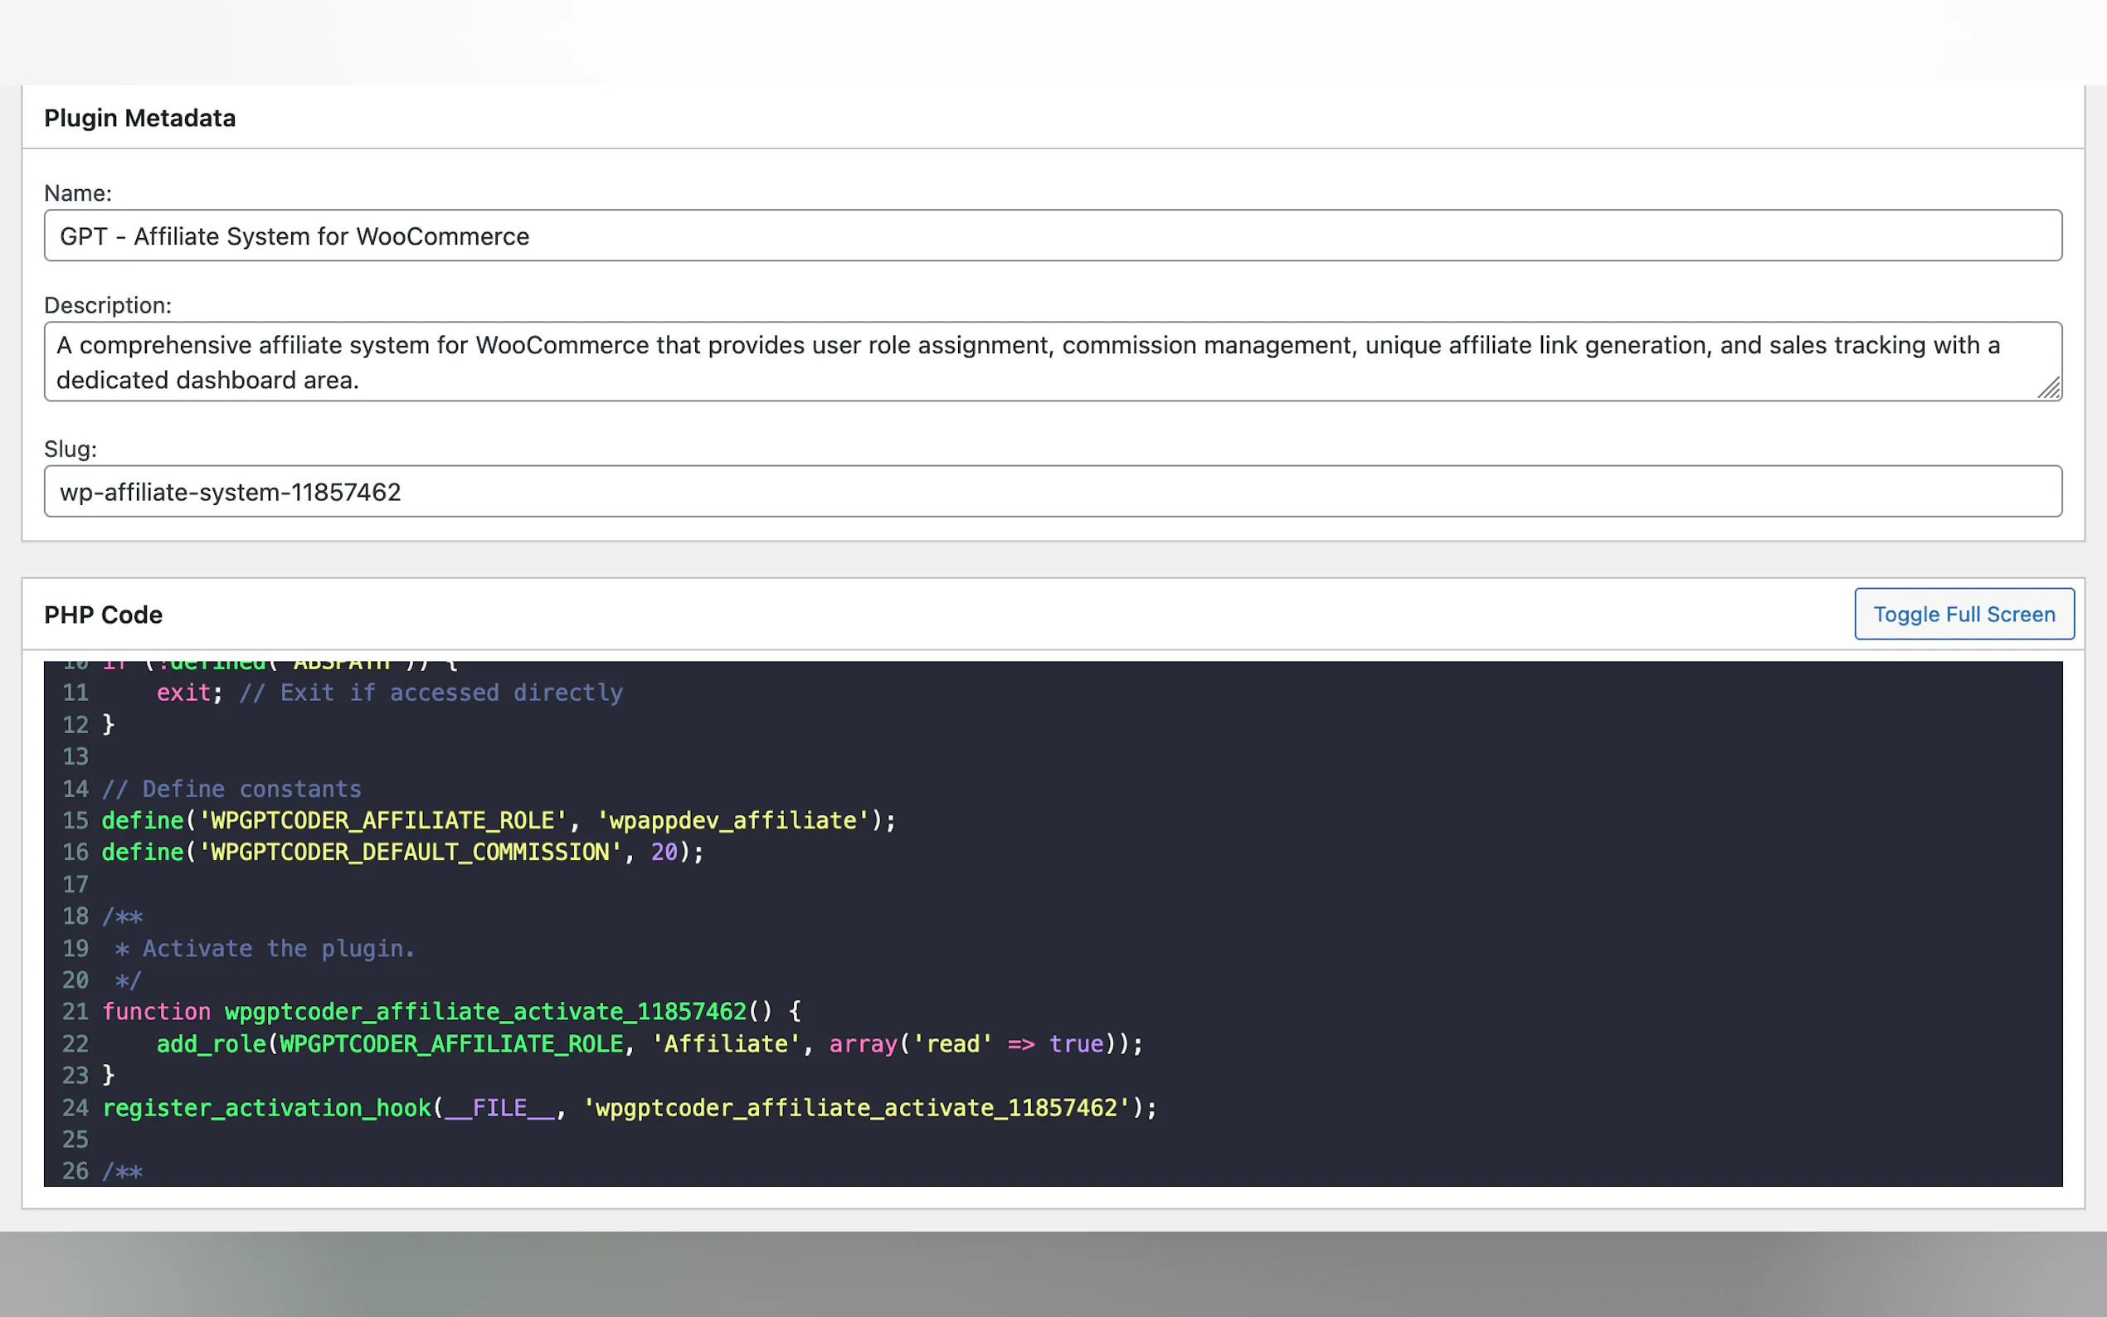Place cursor on 'wpappdev_affiliate' string

[733, 820]
